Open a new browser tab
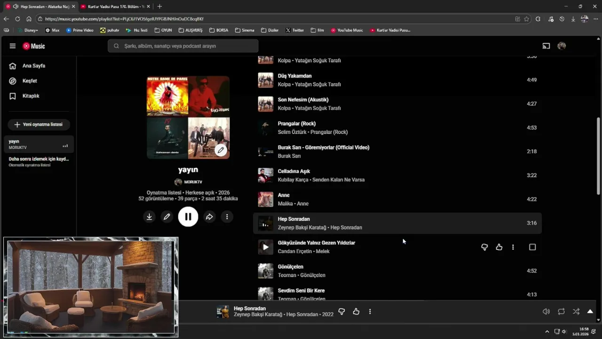 point(159,7)
